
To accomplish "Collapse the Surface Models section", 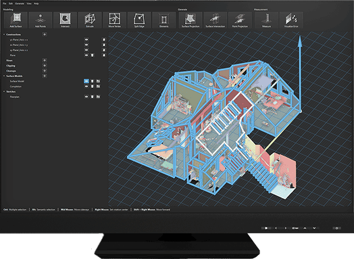I will point(4,76).
